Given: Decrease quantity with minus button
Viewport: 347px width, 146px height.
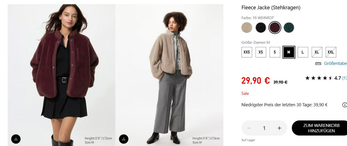Looking at the screenshot, I should click(249, 128).
